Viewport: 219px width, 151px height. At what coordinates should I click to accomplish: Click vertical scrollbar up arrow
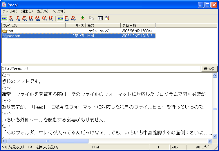[215, 75]
